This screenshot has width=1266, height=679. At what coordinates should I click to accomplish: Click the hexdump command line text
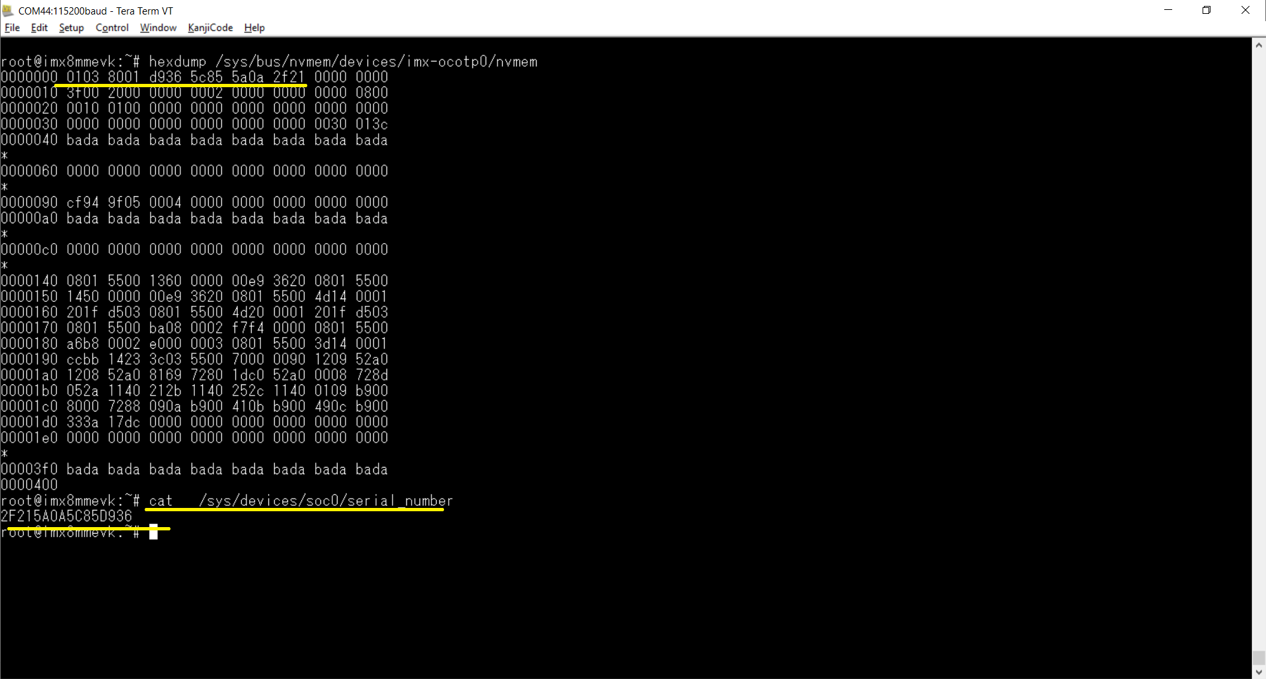pos(344,61)
